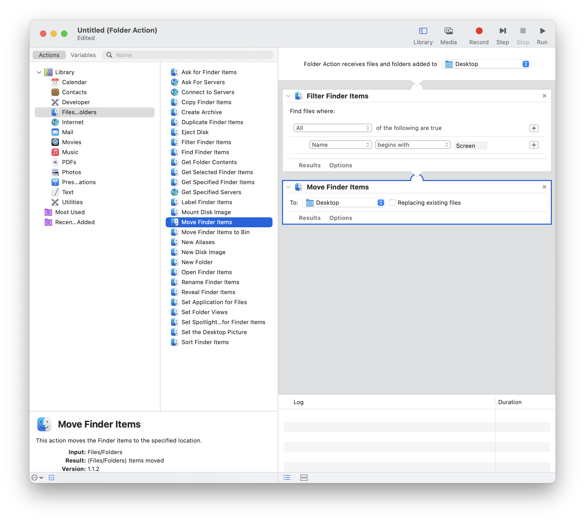Image resolution: width=585 pixels, height=522 pixels.
Task: Click the Duration column header
Action: tap(509, 402)
